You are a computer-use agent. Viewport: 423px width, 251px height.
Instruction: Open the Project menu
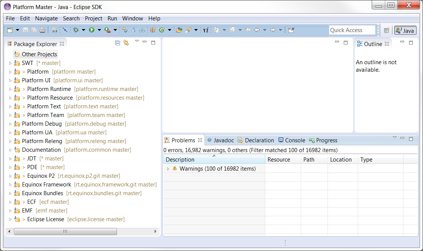click(x=93, y=18)
